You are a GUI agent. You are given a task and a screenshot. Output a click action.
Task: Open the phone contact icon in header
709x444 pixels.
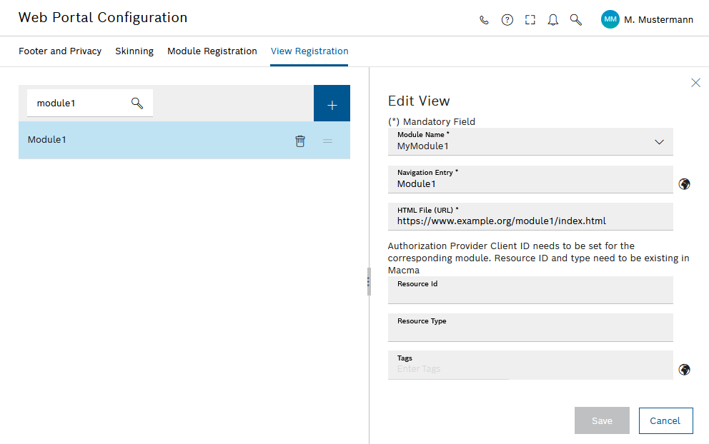(484, 20)
